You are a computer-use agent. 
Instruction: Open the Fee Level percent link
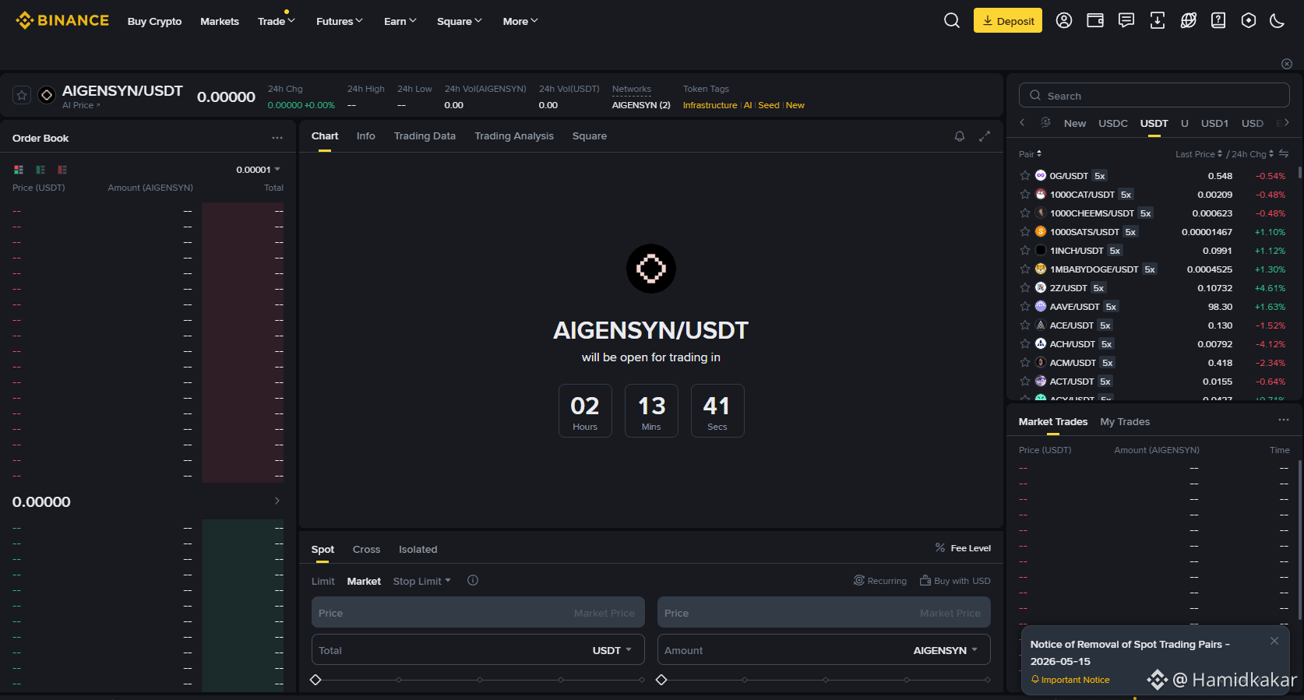[x=963, y=548]
